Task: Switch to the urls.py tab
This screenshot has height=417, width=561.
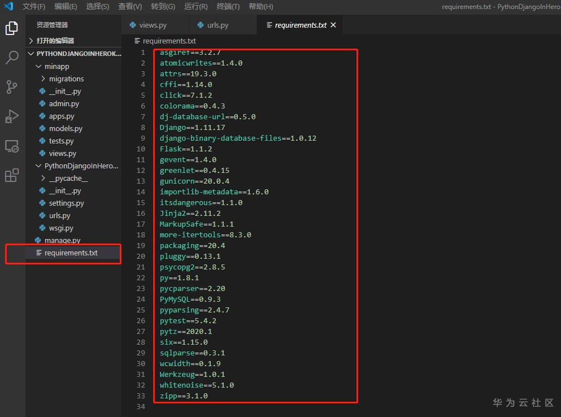Action: pos(223,25)
